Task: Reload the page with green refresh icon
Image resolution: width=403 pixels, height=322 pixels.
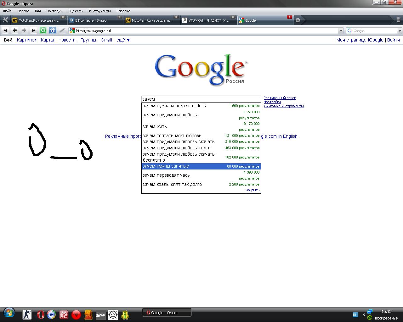Action: (x=43, y=31)
